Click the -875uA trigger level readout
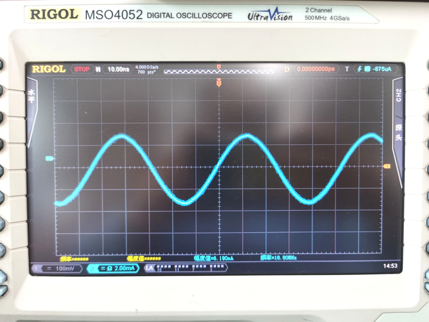 click(381, 69)
